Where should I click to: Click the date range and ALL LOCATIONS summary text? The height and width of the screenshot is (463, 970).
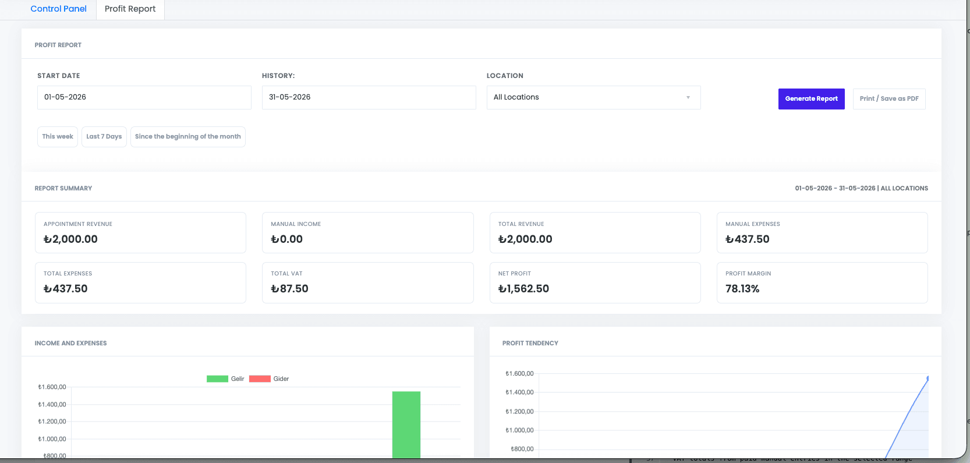tap(862, 188)
